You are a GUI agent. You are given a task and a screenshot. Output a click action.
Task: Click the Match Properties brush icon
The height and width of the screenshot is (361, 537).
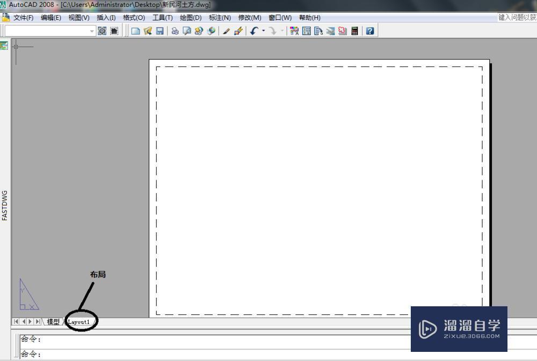226,31
